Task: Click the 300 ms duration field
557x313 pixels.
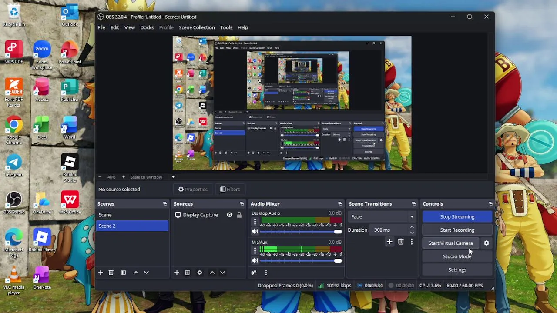Action: coord(389,230)
